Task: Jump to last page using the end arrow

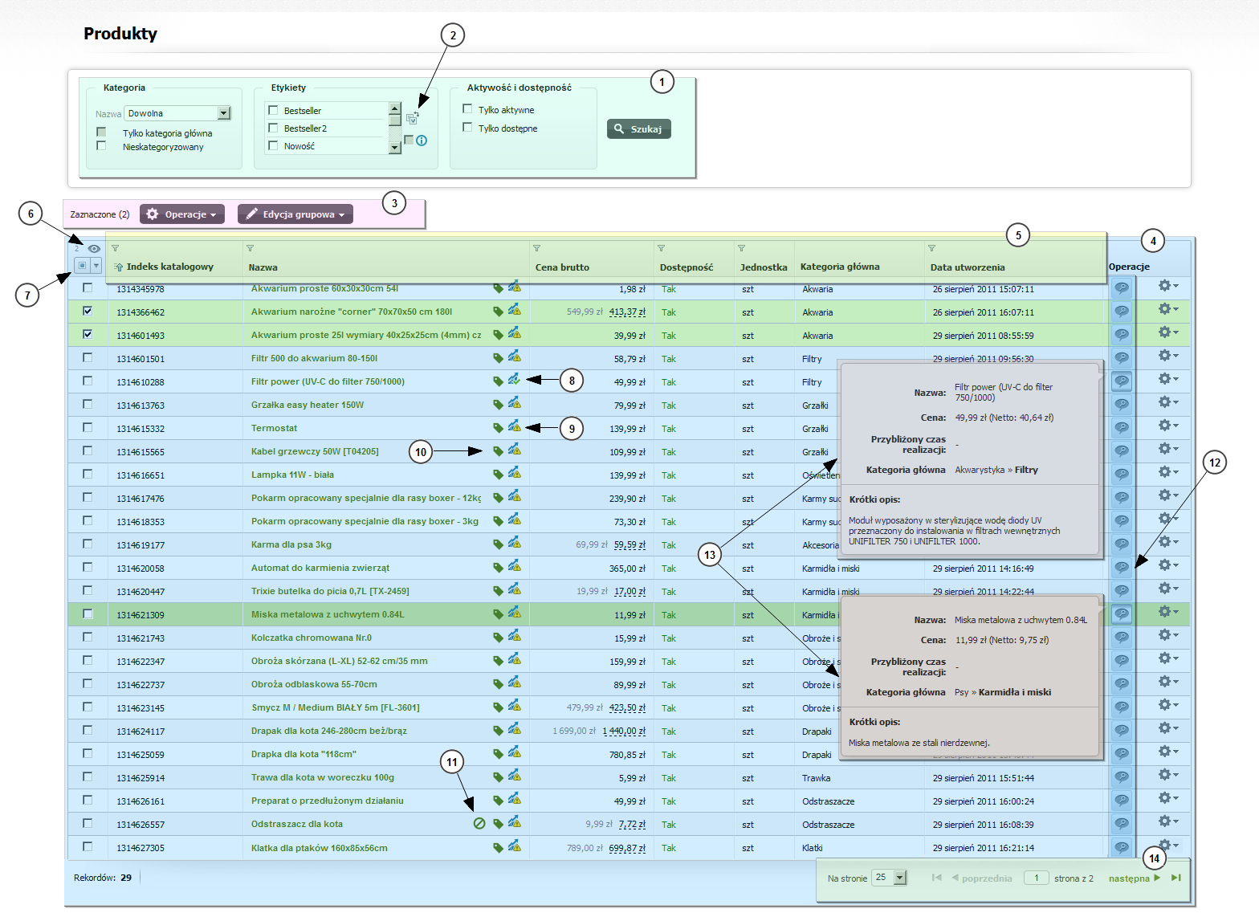Action: pyautogui.click(x=1175, y=878)
